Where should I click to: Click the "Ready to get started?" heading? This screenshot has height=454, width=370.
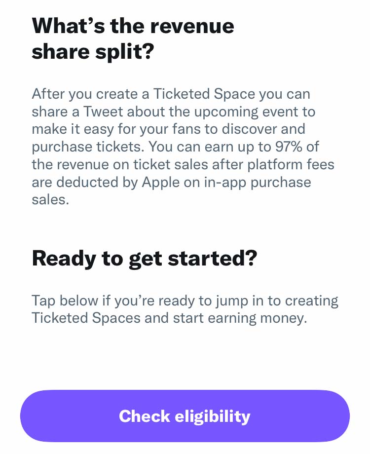[145, 258]
